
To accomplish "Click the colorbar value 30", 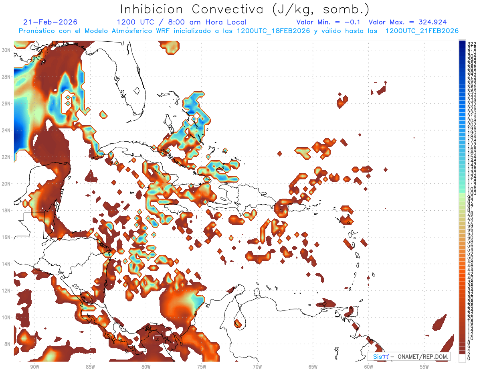I will coord(471,298).
